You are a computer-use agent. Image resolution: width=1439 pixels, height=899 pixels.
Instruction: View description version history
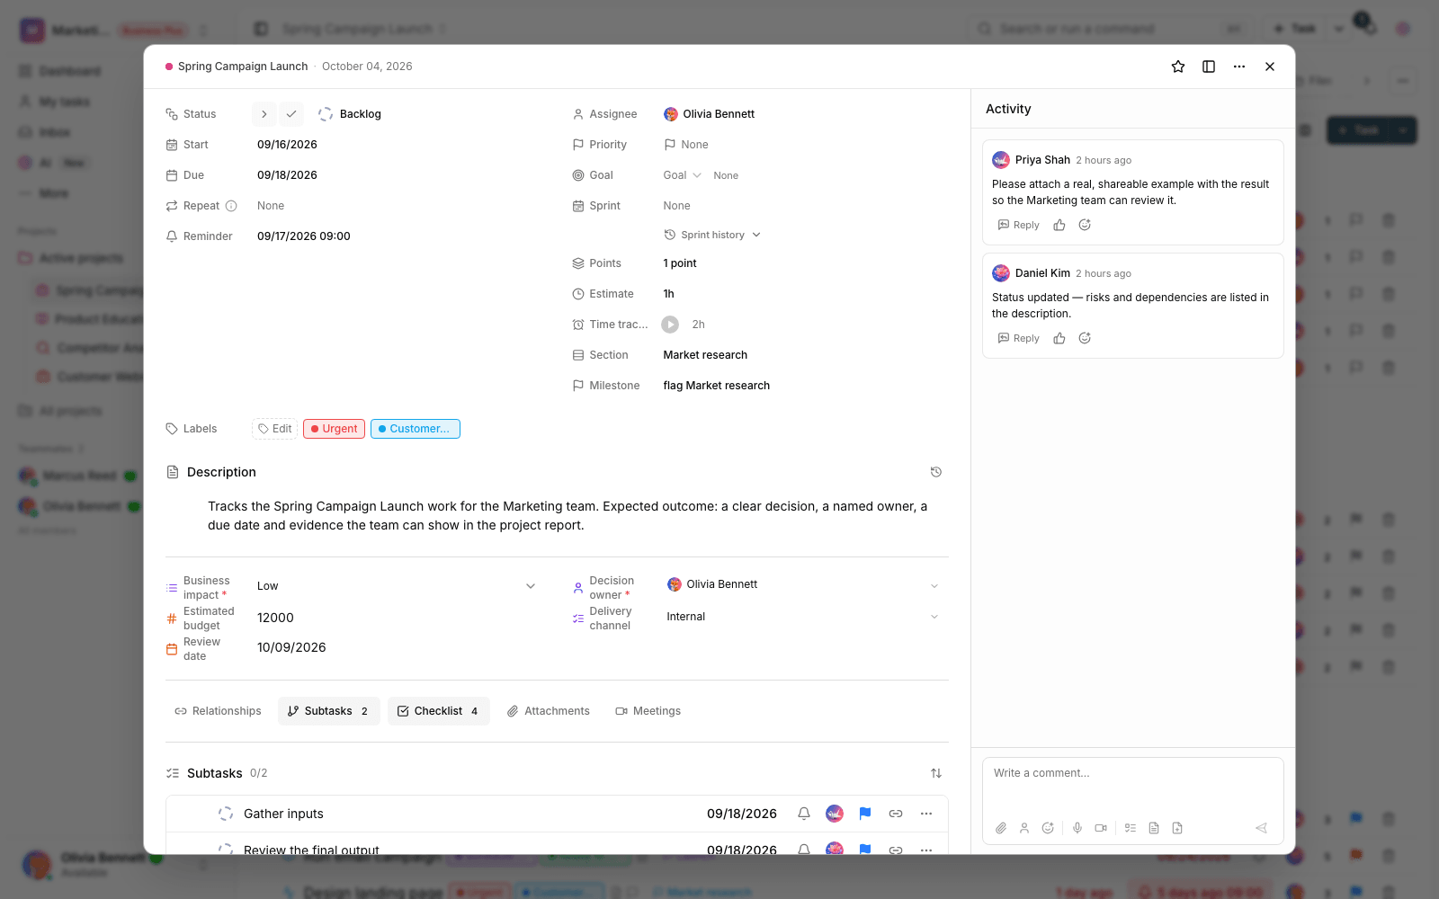(x=936, y=472)
